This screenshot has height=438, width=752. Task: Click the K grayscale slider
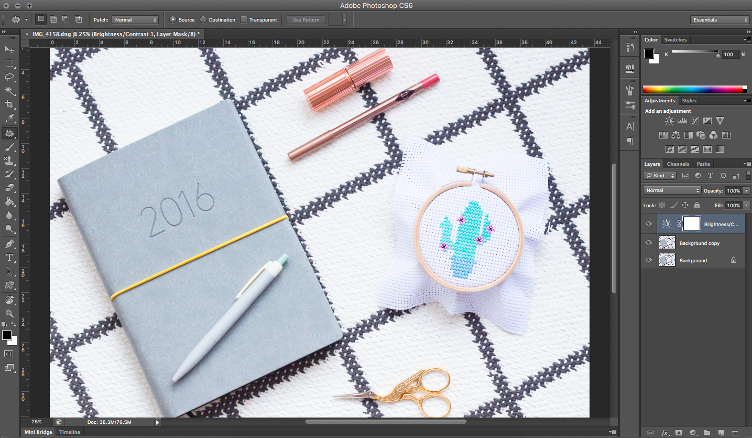coord(695,52)
